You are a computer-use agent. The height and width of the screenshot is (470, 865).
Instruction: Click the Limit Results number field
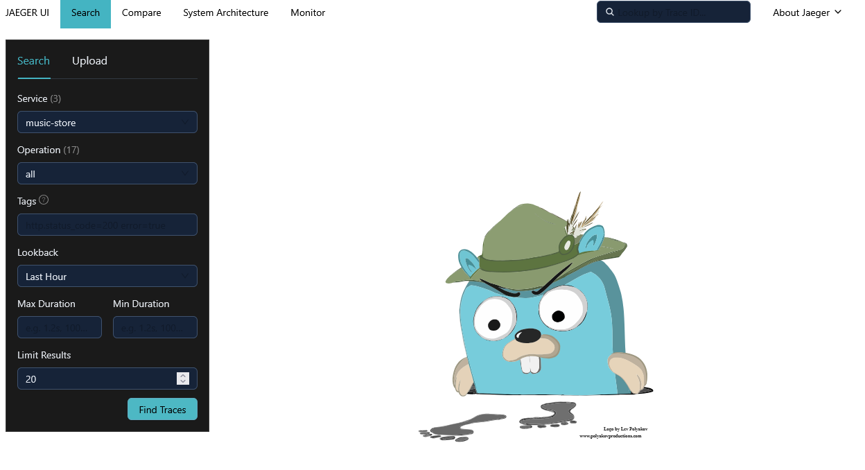pos(107,378)
